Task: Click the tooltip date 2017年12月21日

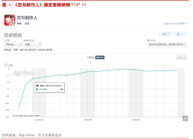Action: coord(53,86)
